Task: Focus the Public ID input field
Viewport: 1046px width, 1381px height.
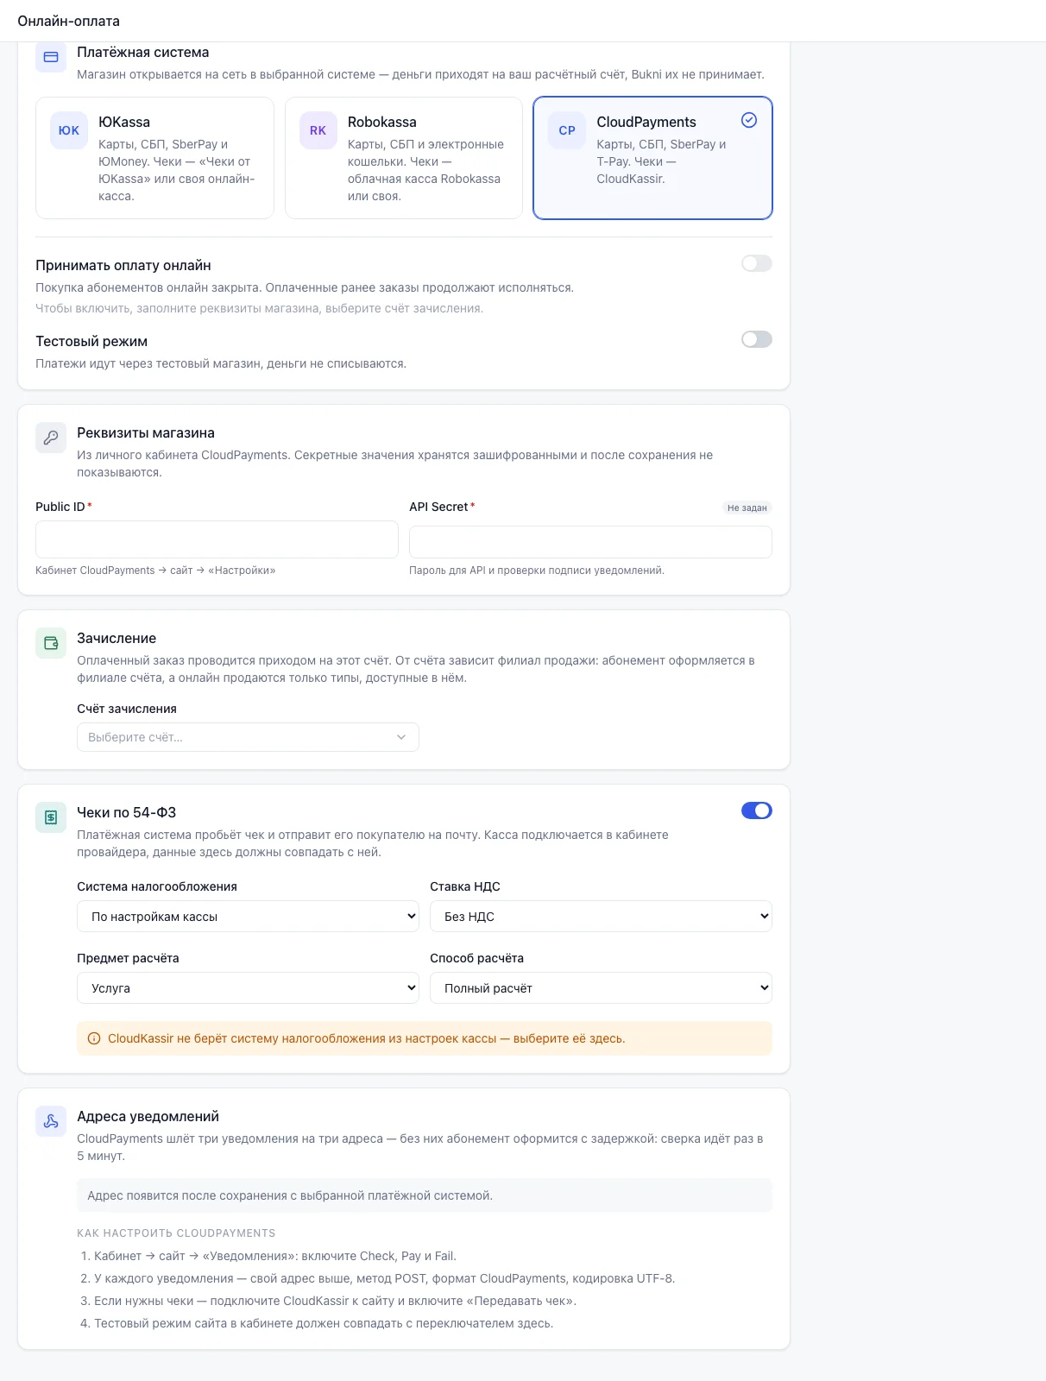Action: pyautogui.click(x=217, y=539)
